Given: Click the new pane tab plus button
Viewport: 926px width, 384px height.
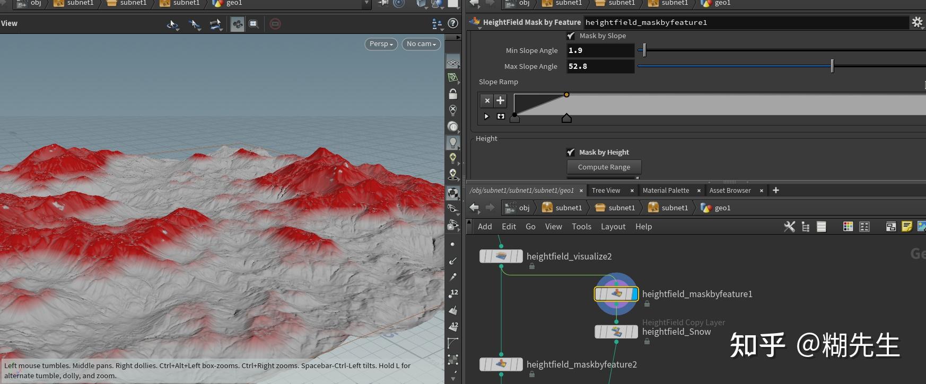Looking at the screenshot, I should tap(776, 190).
